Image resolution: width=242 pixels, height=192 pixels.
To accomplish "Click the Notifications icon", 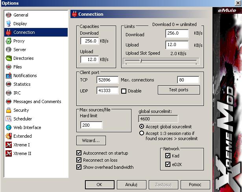I will pos(9,76).
